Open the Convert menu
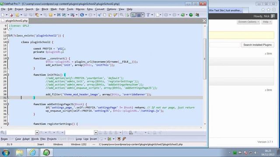The height and width of the screenshot is (157, 280). pos(100,9)
